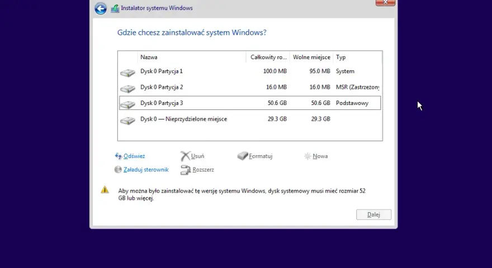Format the partition with Formatuj link

pos(261,156)
